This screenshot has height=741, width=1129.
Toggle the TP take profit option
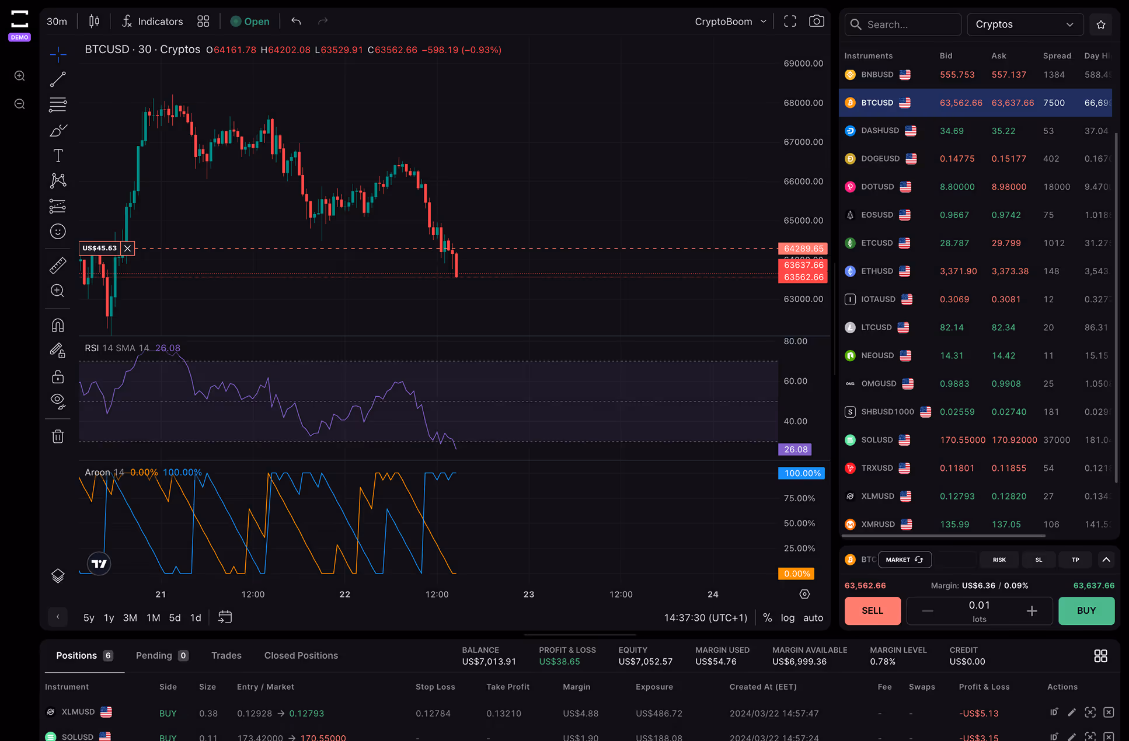(x=1075, y=560)
